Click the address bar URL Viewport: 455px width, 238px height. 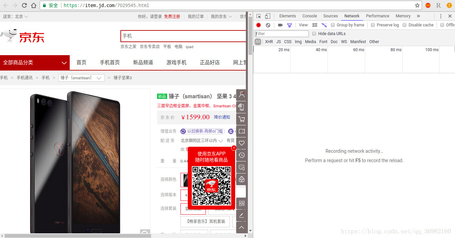click(106, 5)
